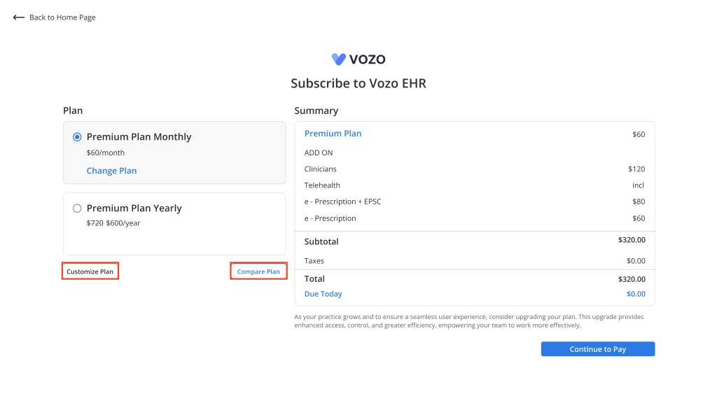
Task: Click the Vozo heart logo icon
Action: coord(339,59)
